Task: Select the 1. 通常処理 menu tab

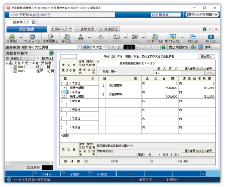Action: click(85, 29)
